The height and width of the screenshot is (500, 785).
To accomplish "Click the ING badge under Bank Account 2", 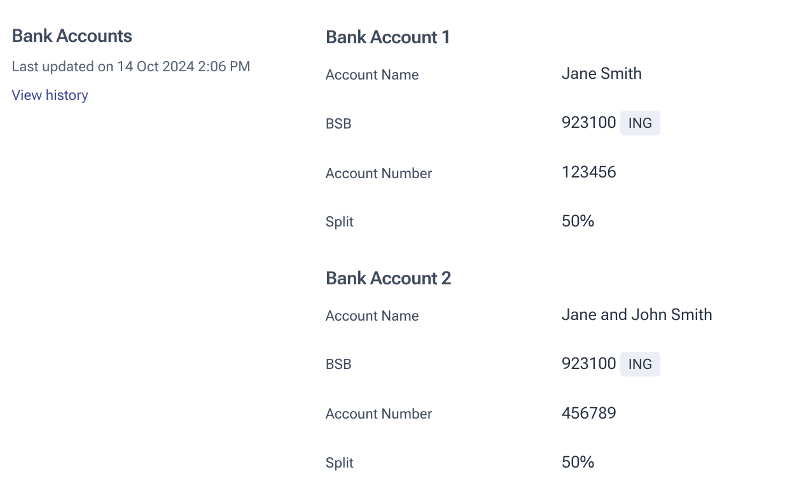I will pos(640,365).
